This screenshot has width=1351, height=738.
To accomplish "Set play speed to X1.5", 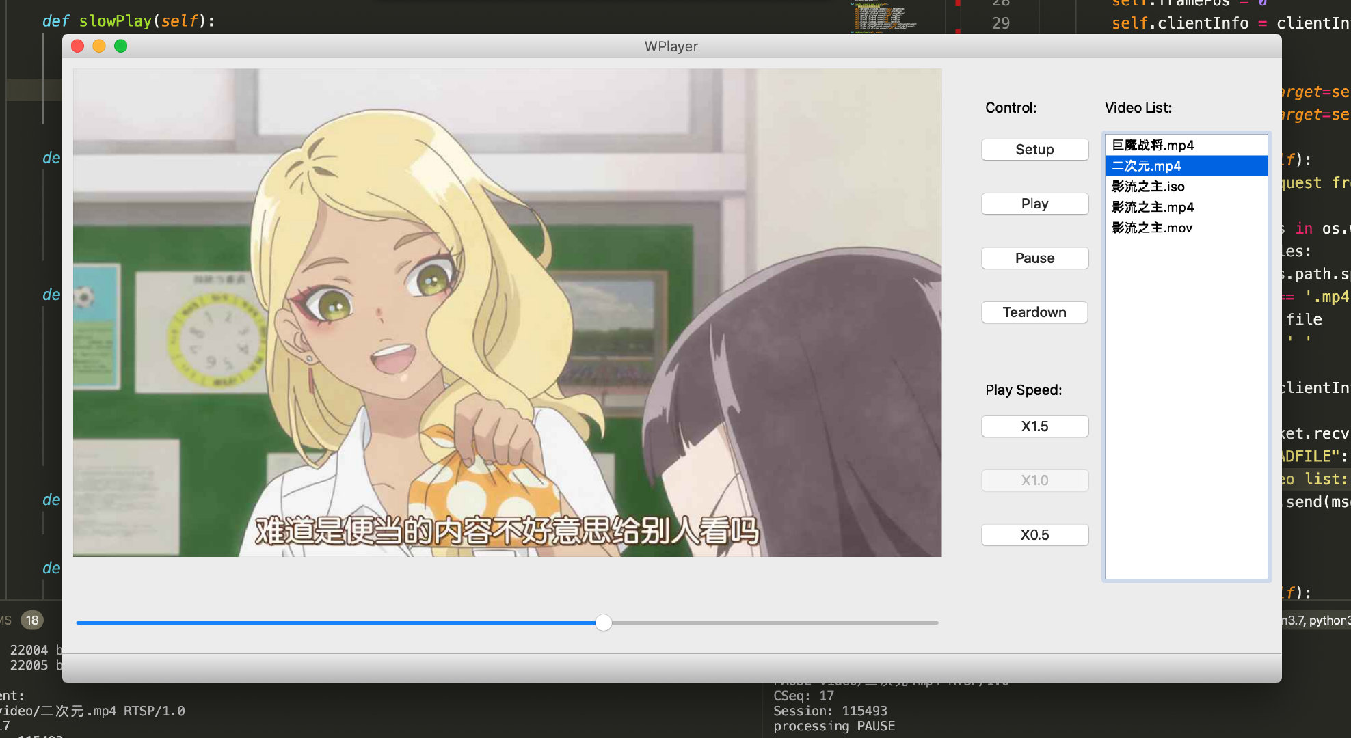I will click(1034, 426).
